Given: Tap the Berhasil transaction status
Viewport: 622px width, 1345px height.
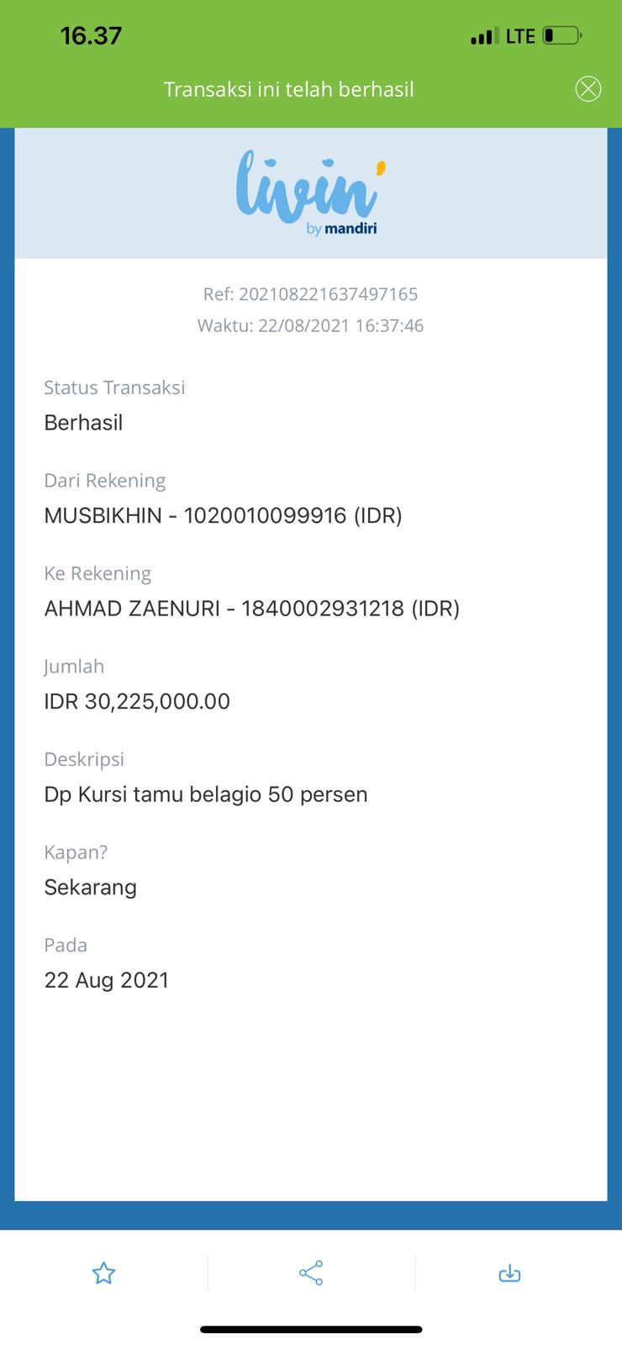Looking at the screenshot, I should click(x=83, y=423).
